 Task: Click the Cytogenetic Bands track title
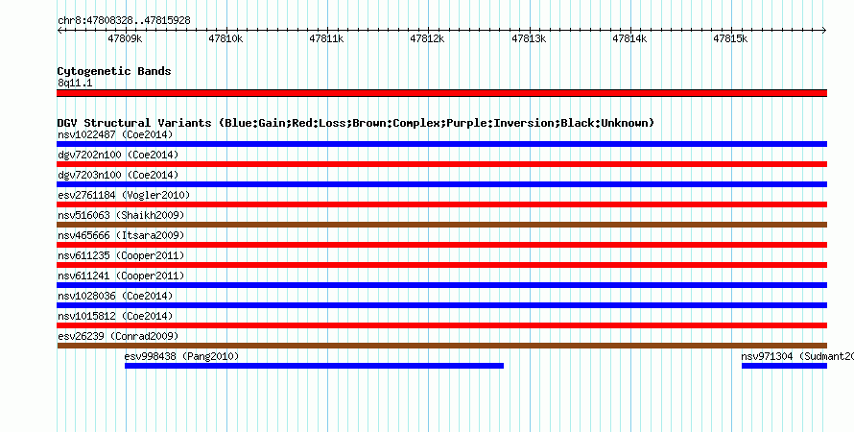click(114, 71)
